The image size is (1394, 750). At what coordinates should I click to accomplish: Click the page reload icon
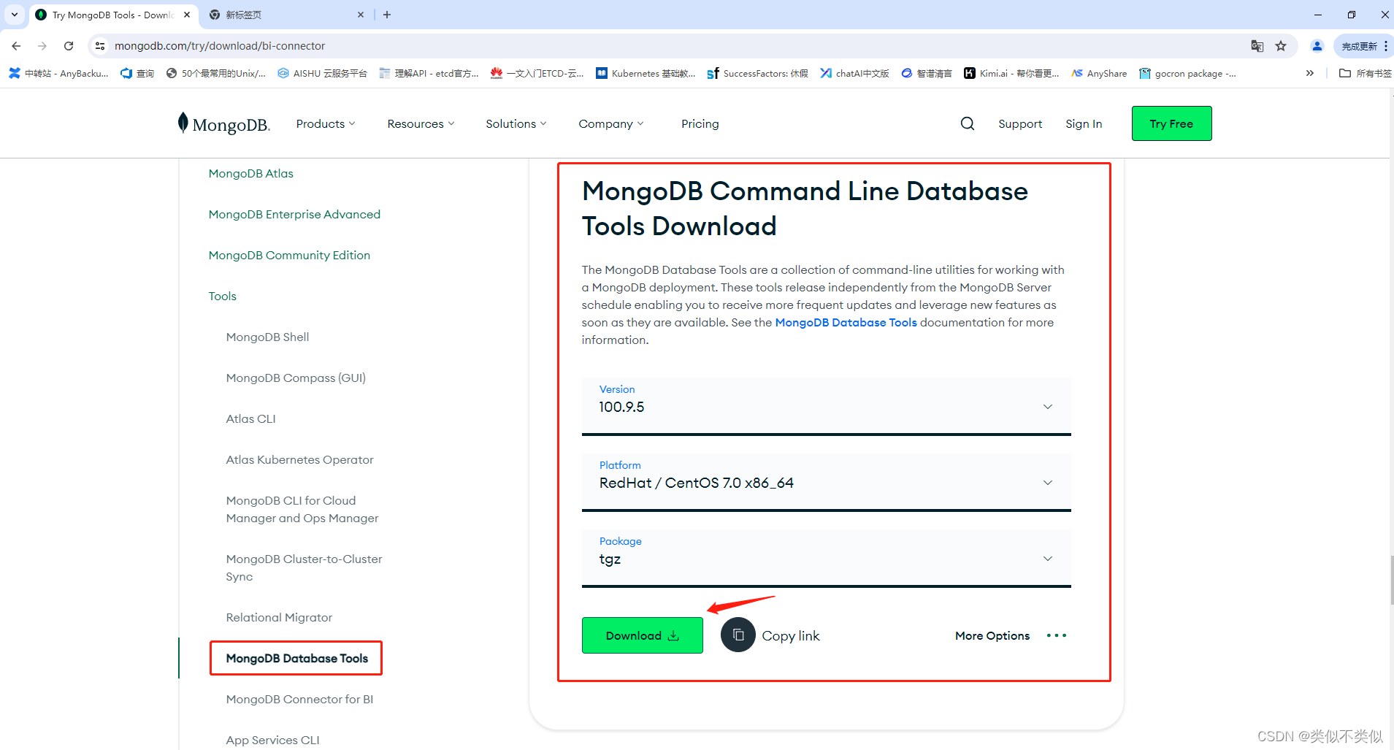point(69,45)
